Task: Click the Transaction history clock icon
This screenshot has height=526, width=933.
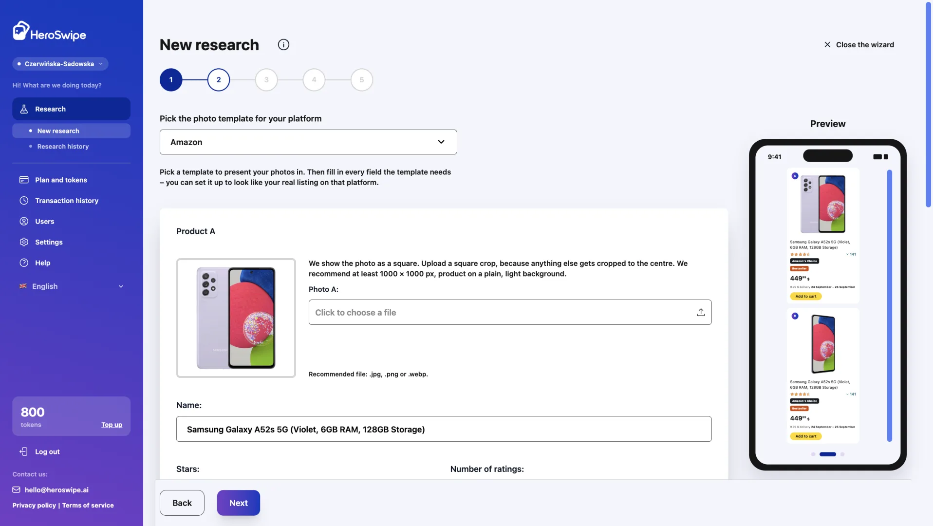Action: 24,201
